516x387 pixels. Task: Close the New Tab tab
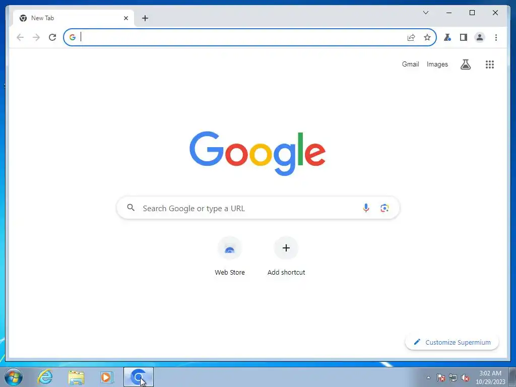coord(125,18)
